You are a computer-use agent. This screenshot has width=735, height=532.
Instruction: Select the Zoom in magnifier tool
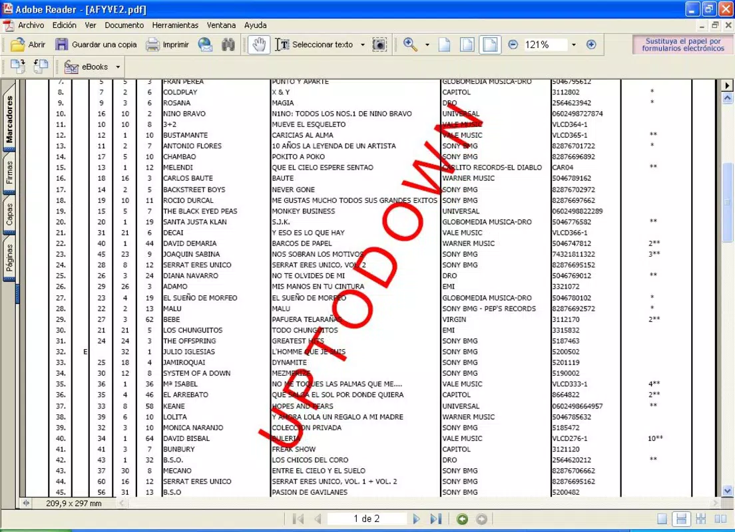410,45
